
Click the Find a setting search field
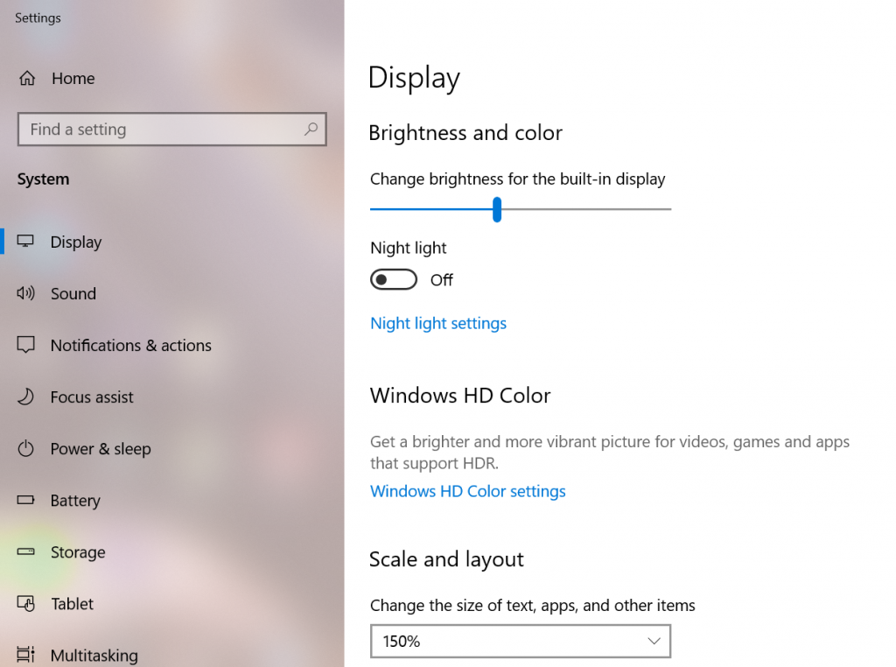click(x=172, y=130)
